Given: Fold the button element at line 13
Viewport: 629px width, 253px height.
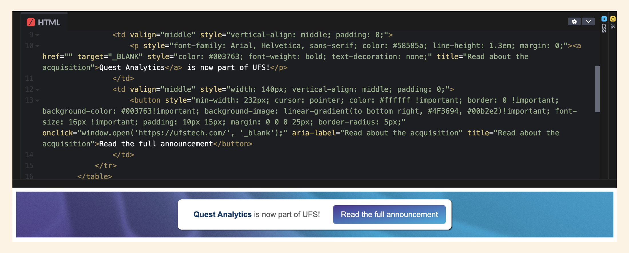Looking at the screenshot, I should (x=37, y=101).
